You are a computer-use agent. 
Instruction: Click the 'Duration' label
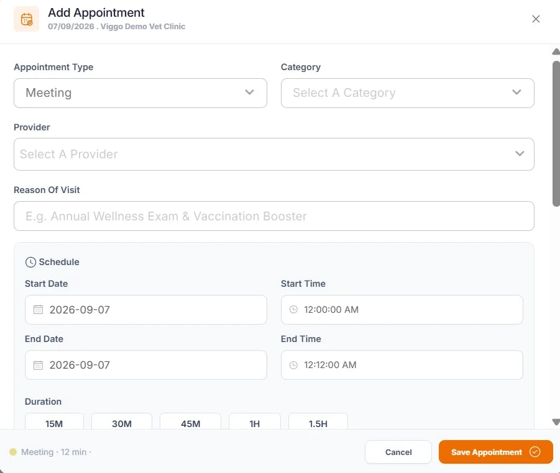click(44, 402)
